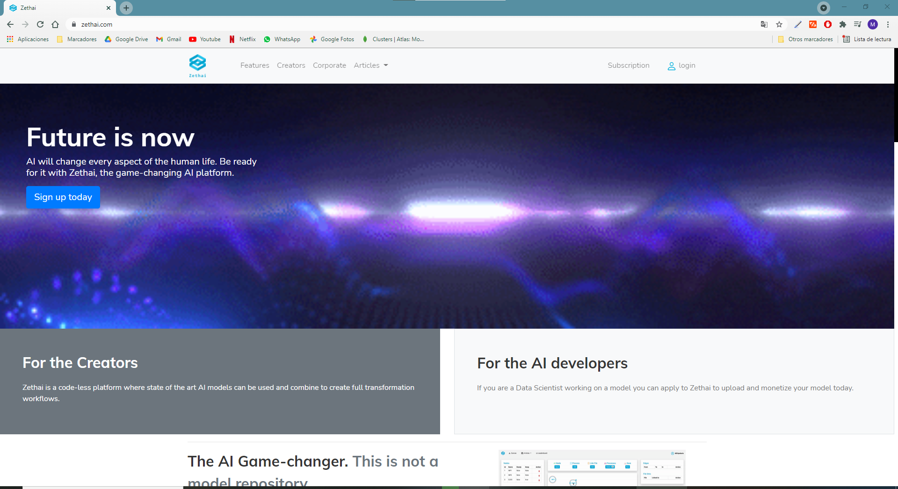Click the Future is now headline
Viewport: 898px width, 489px height.
point(110,137)
